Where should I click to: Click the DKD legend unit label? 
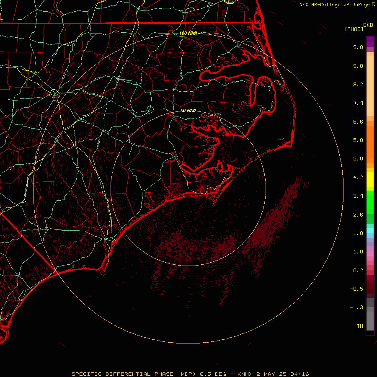click(368, 25)
